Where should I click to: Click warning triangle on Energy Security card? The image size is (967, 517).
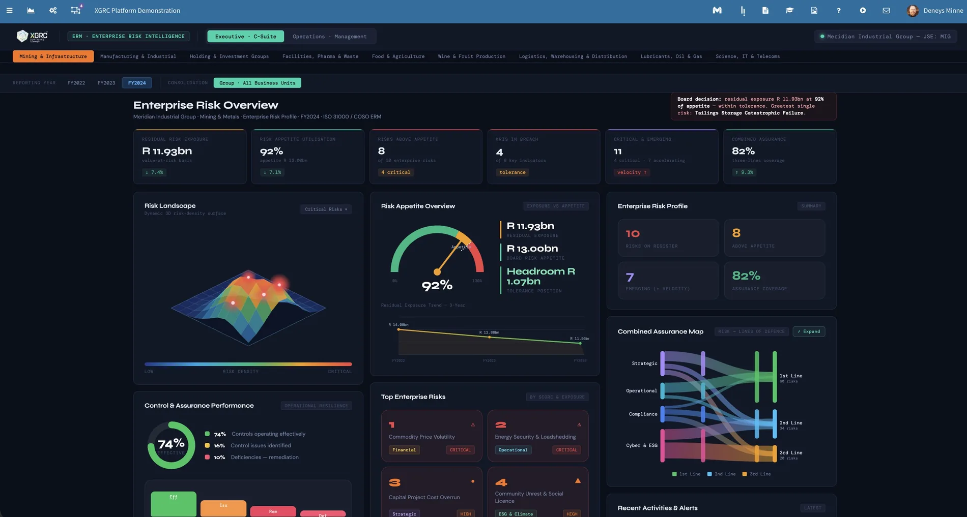coord(579,424)
